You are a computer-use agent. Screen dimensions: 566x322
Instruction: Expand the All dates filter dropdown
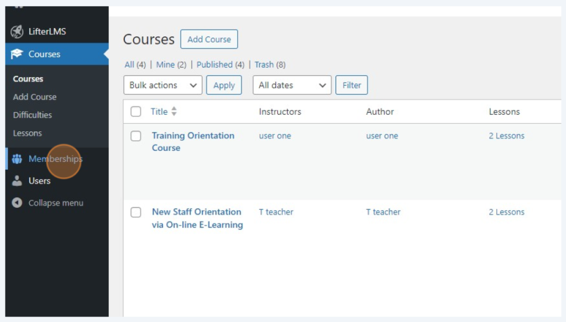(291, 85)
